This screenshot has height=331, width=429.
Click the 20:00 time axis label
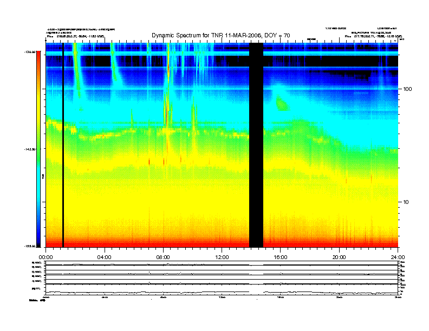coord(339,257)
